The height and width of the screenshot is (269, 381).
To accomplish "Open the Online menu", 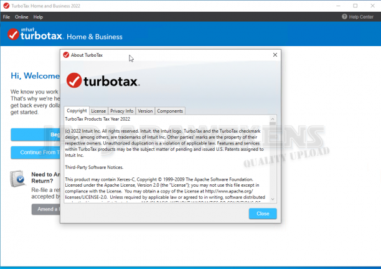I will 21,17.
